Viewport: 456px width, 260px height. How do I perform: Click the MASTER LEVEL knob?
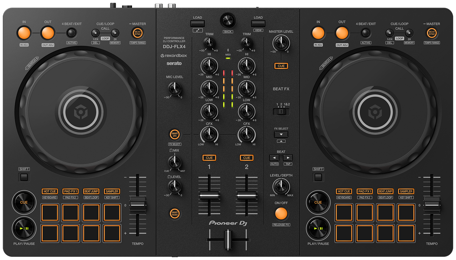(281, 43)
